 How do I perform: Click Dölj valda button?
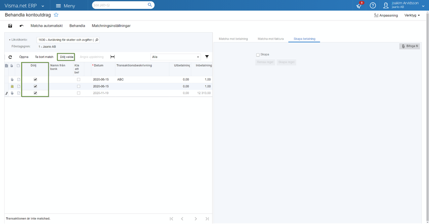(67, 57)
